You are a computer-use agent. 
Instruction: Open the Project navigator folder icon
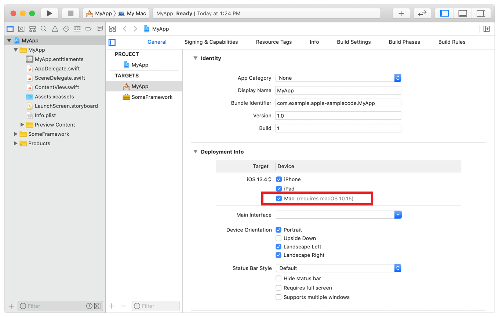click(x=10, y=29)
